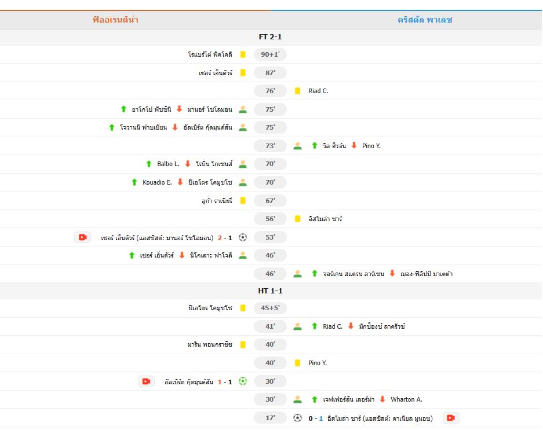This screenshot has height=430, width=543.
Task: Select the yellow card icon for Riad C.
Action: pos(297,91)
